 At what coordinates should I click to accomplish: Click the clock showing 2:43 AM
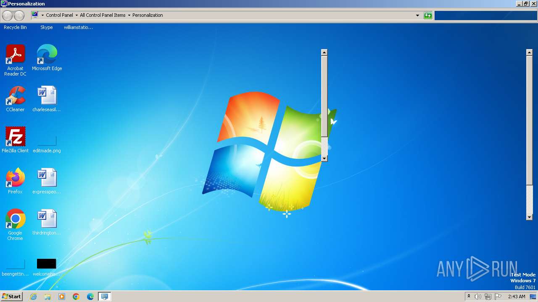coord(517,297)
